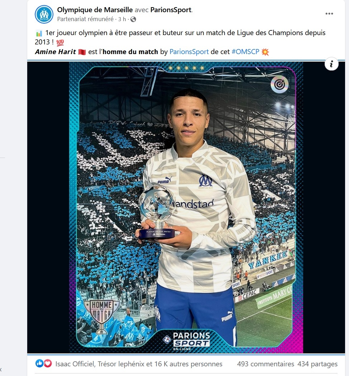Viewport: 349px width, 376px height.
Task: Click the 3 h post timestamp
Action: click(122, 19)
